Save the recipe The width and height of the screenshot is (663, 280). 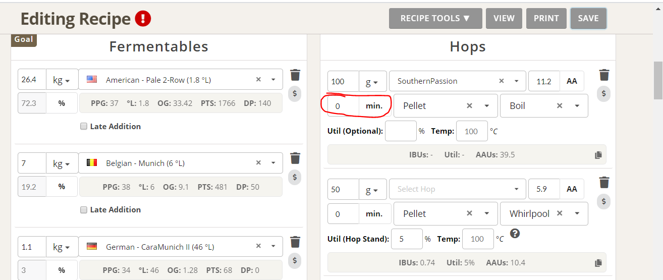pyautogui.click(x=588, y=18)
